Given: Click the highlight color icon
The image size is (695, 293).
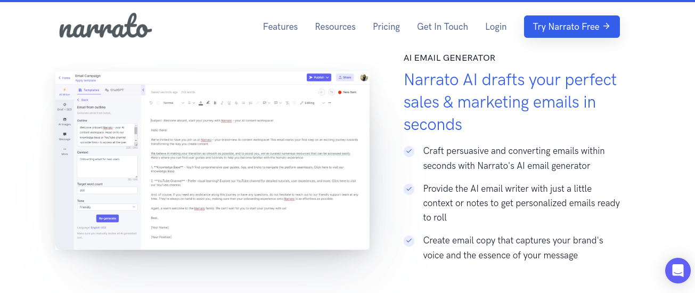Looking at the screenshot, I should click(208, 103).
